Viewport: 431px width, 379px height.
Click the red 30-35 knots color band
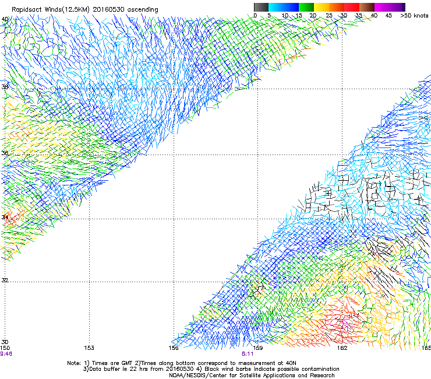352,7
